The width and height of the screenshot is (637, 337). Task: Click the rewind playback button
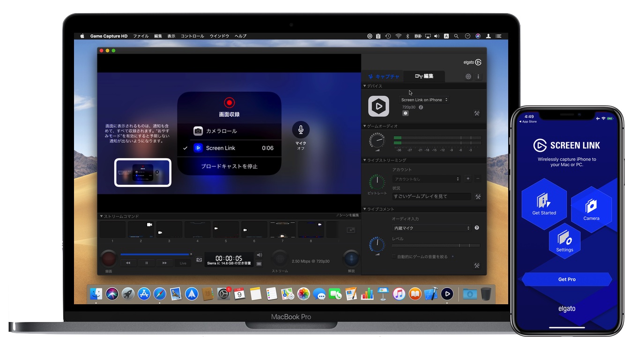click(128, 263)
